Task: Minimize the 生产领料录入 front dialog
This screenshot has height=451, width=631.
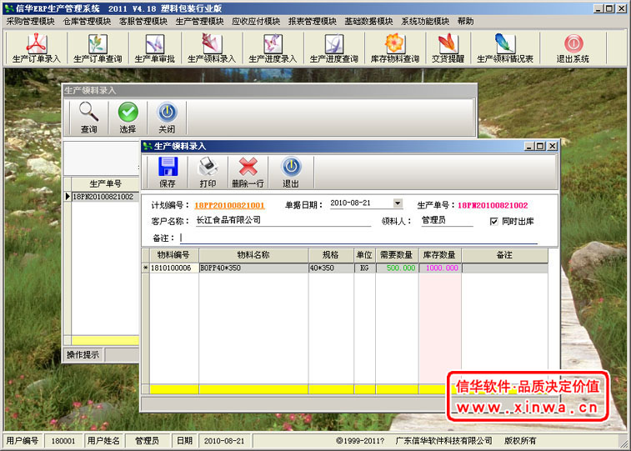Action: (x=529, y=146)
